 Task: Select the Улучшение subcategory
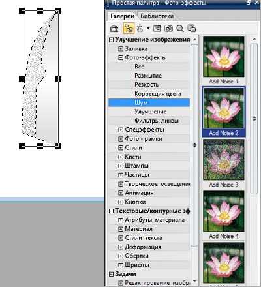[x=151, y=112]
